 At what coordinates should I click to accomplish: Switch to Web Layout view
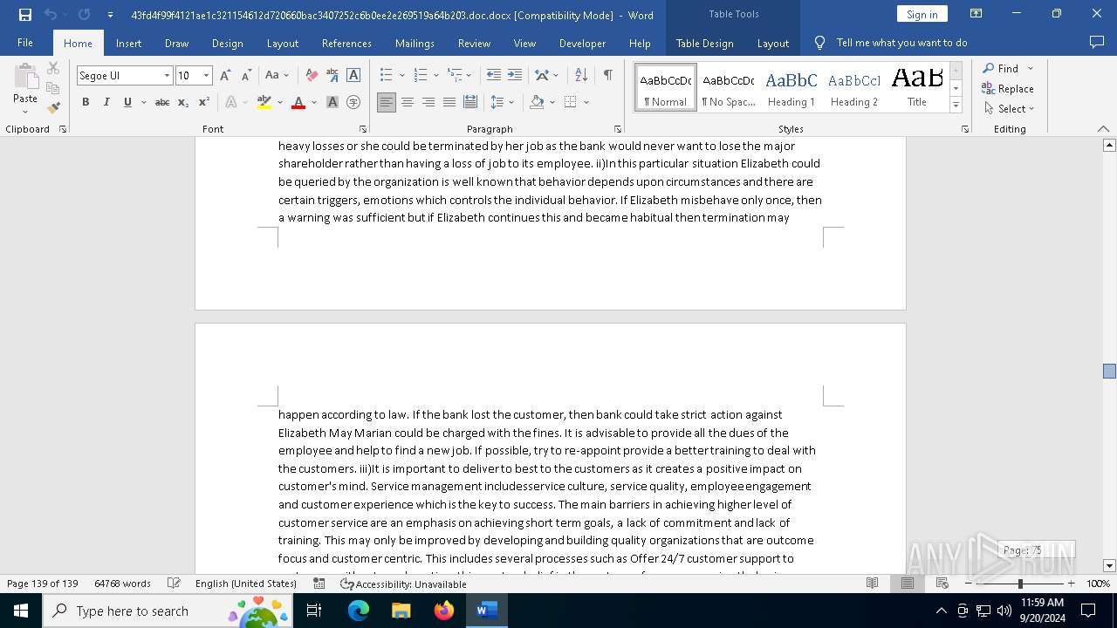click(942, 584)
